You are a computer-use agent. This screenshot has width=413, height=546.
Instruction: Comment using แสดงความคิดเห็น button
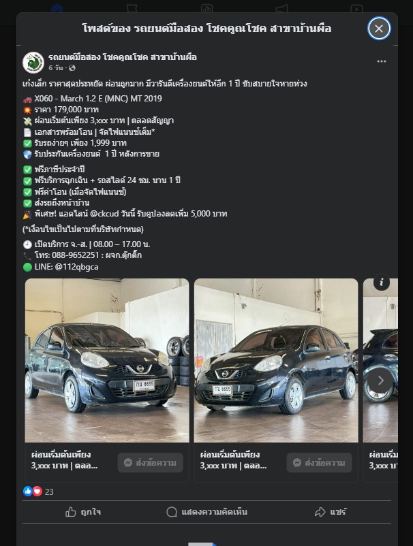206,512
